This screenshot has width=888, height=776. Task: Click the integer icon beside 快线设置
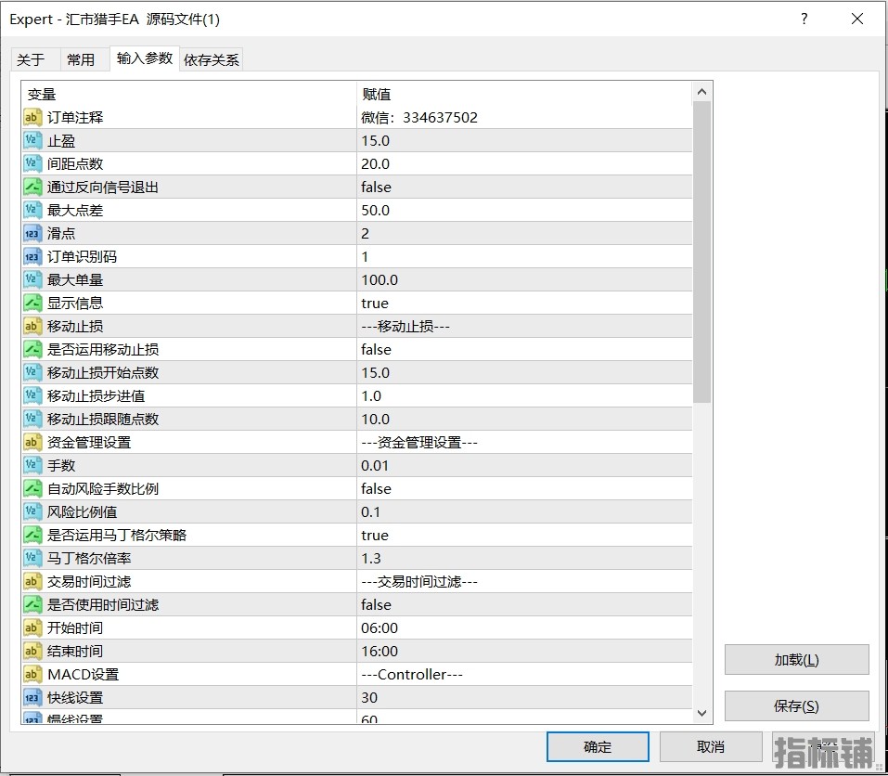coord(32,698)
